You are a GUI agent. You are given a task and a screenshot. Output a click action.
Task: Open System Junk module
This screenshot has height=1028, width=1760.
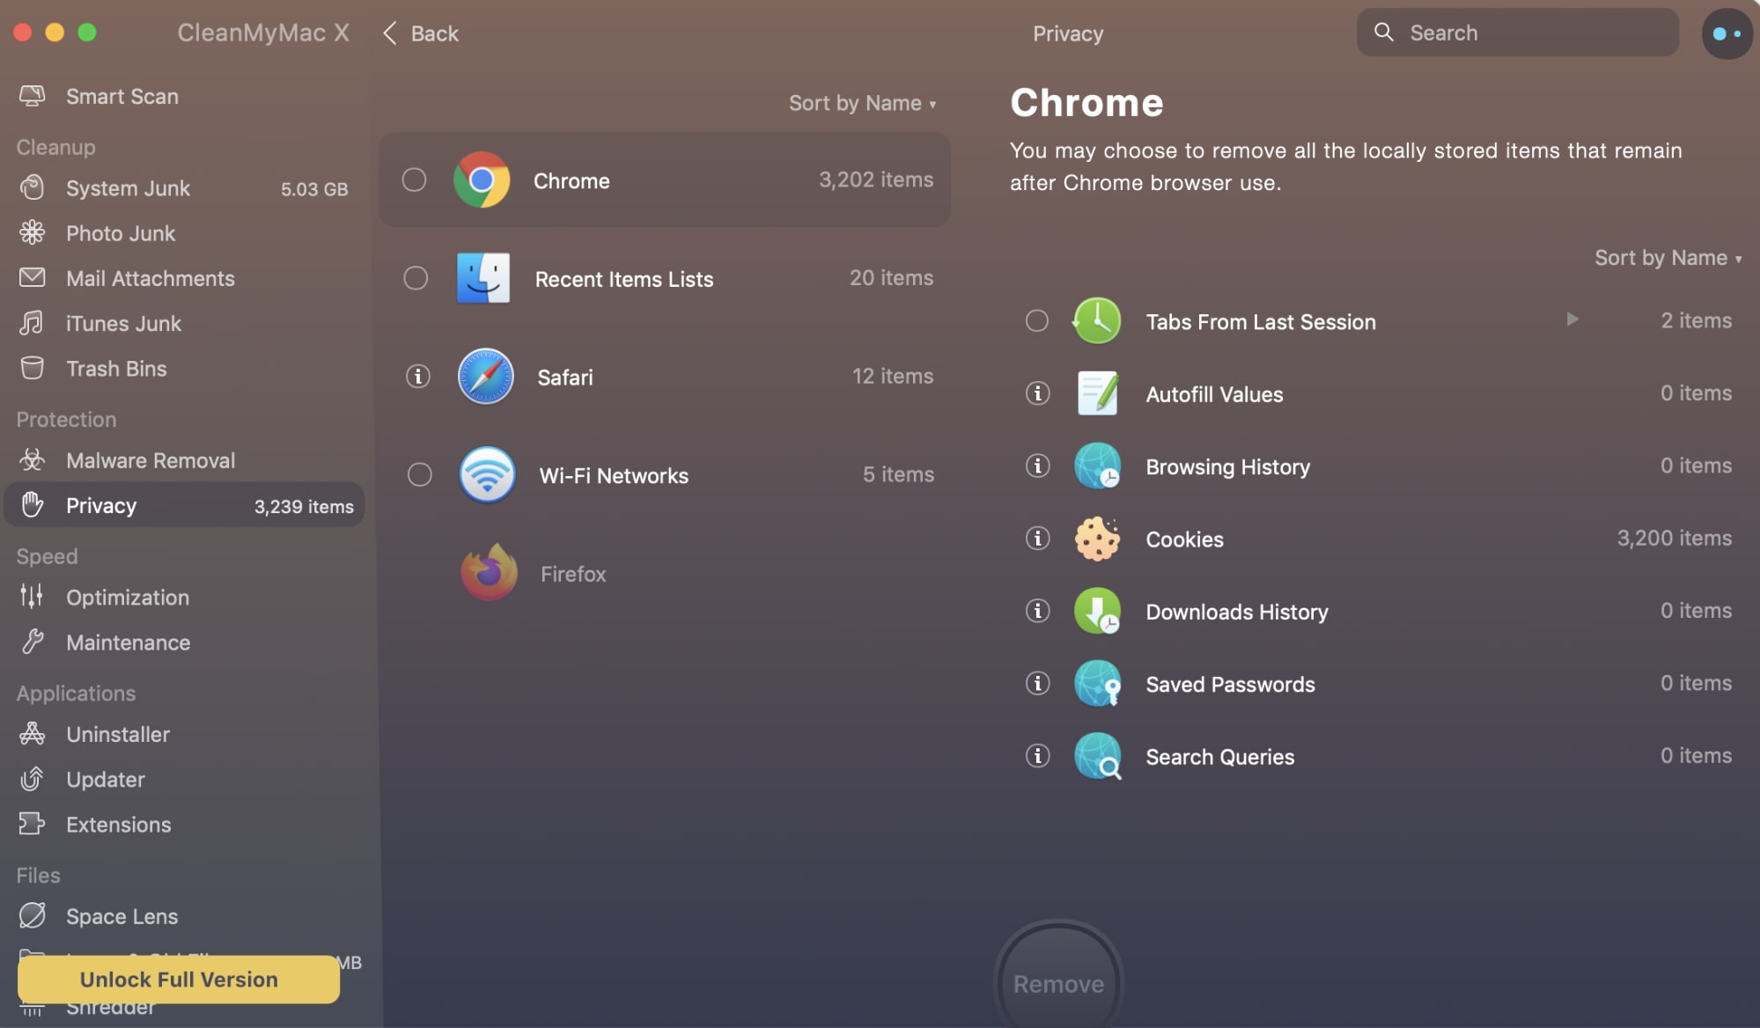coord(185,188)
